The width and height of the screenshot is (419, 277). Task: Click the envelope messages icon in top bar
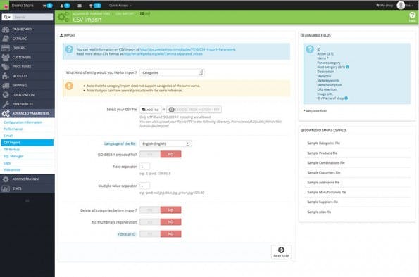click(x=80, y=6)
